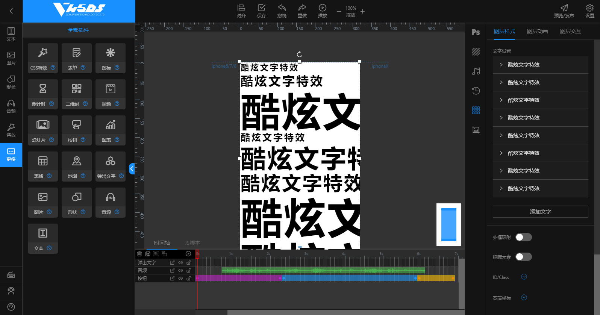The image size is (600, 315).
Task: Open the 时间轴 timeline tab
Action: pos(162,243)
